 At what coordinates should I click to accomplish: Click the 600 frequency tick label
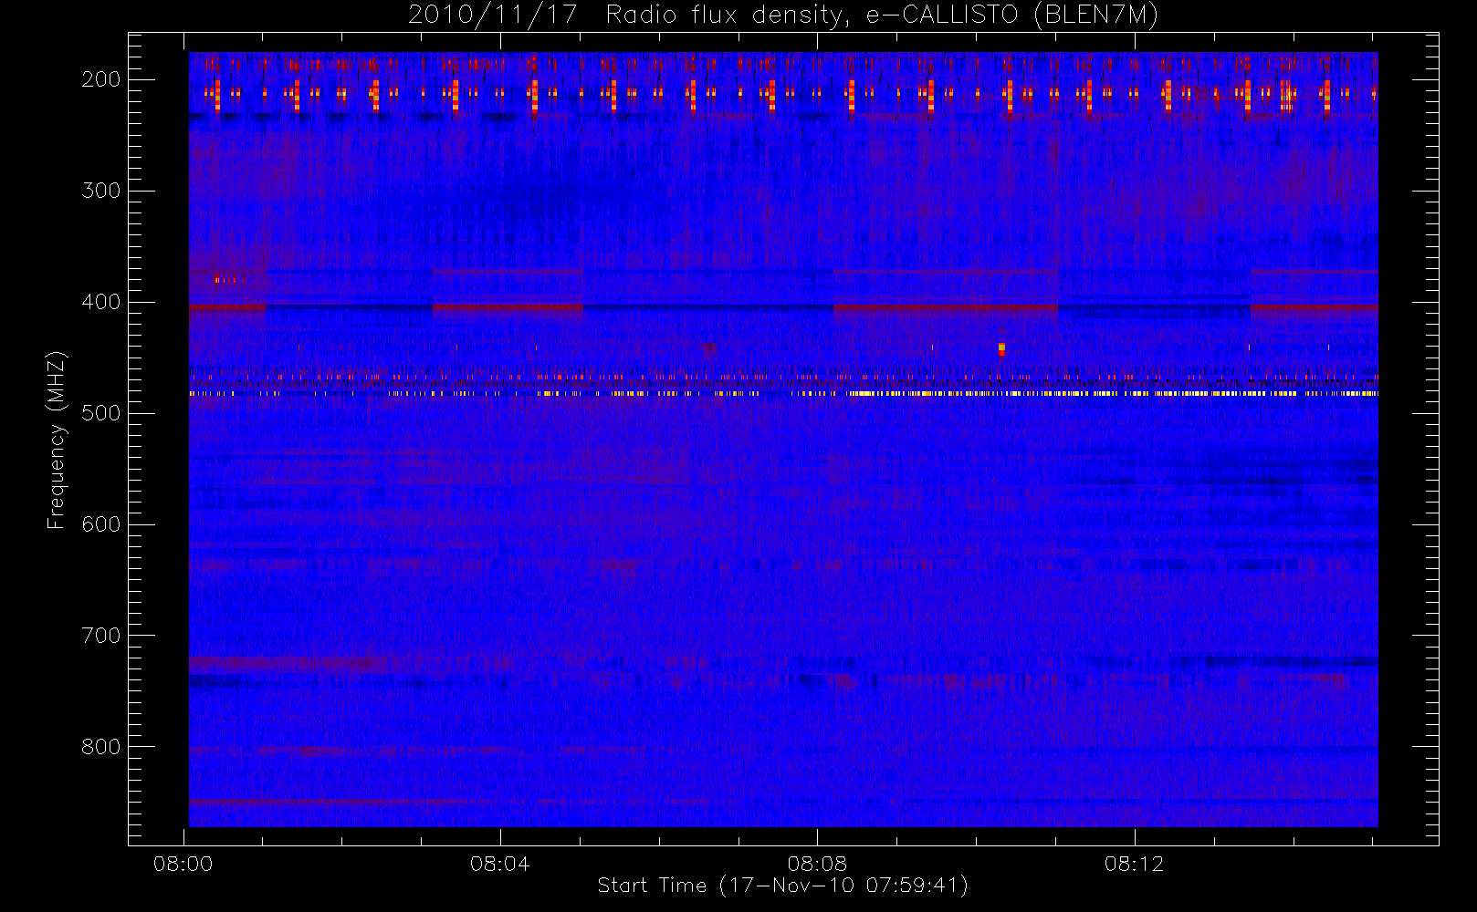click(101, 524)
